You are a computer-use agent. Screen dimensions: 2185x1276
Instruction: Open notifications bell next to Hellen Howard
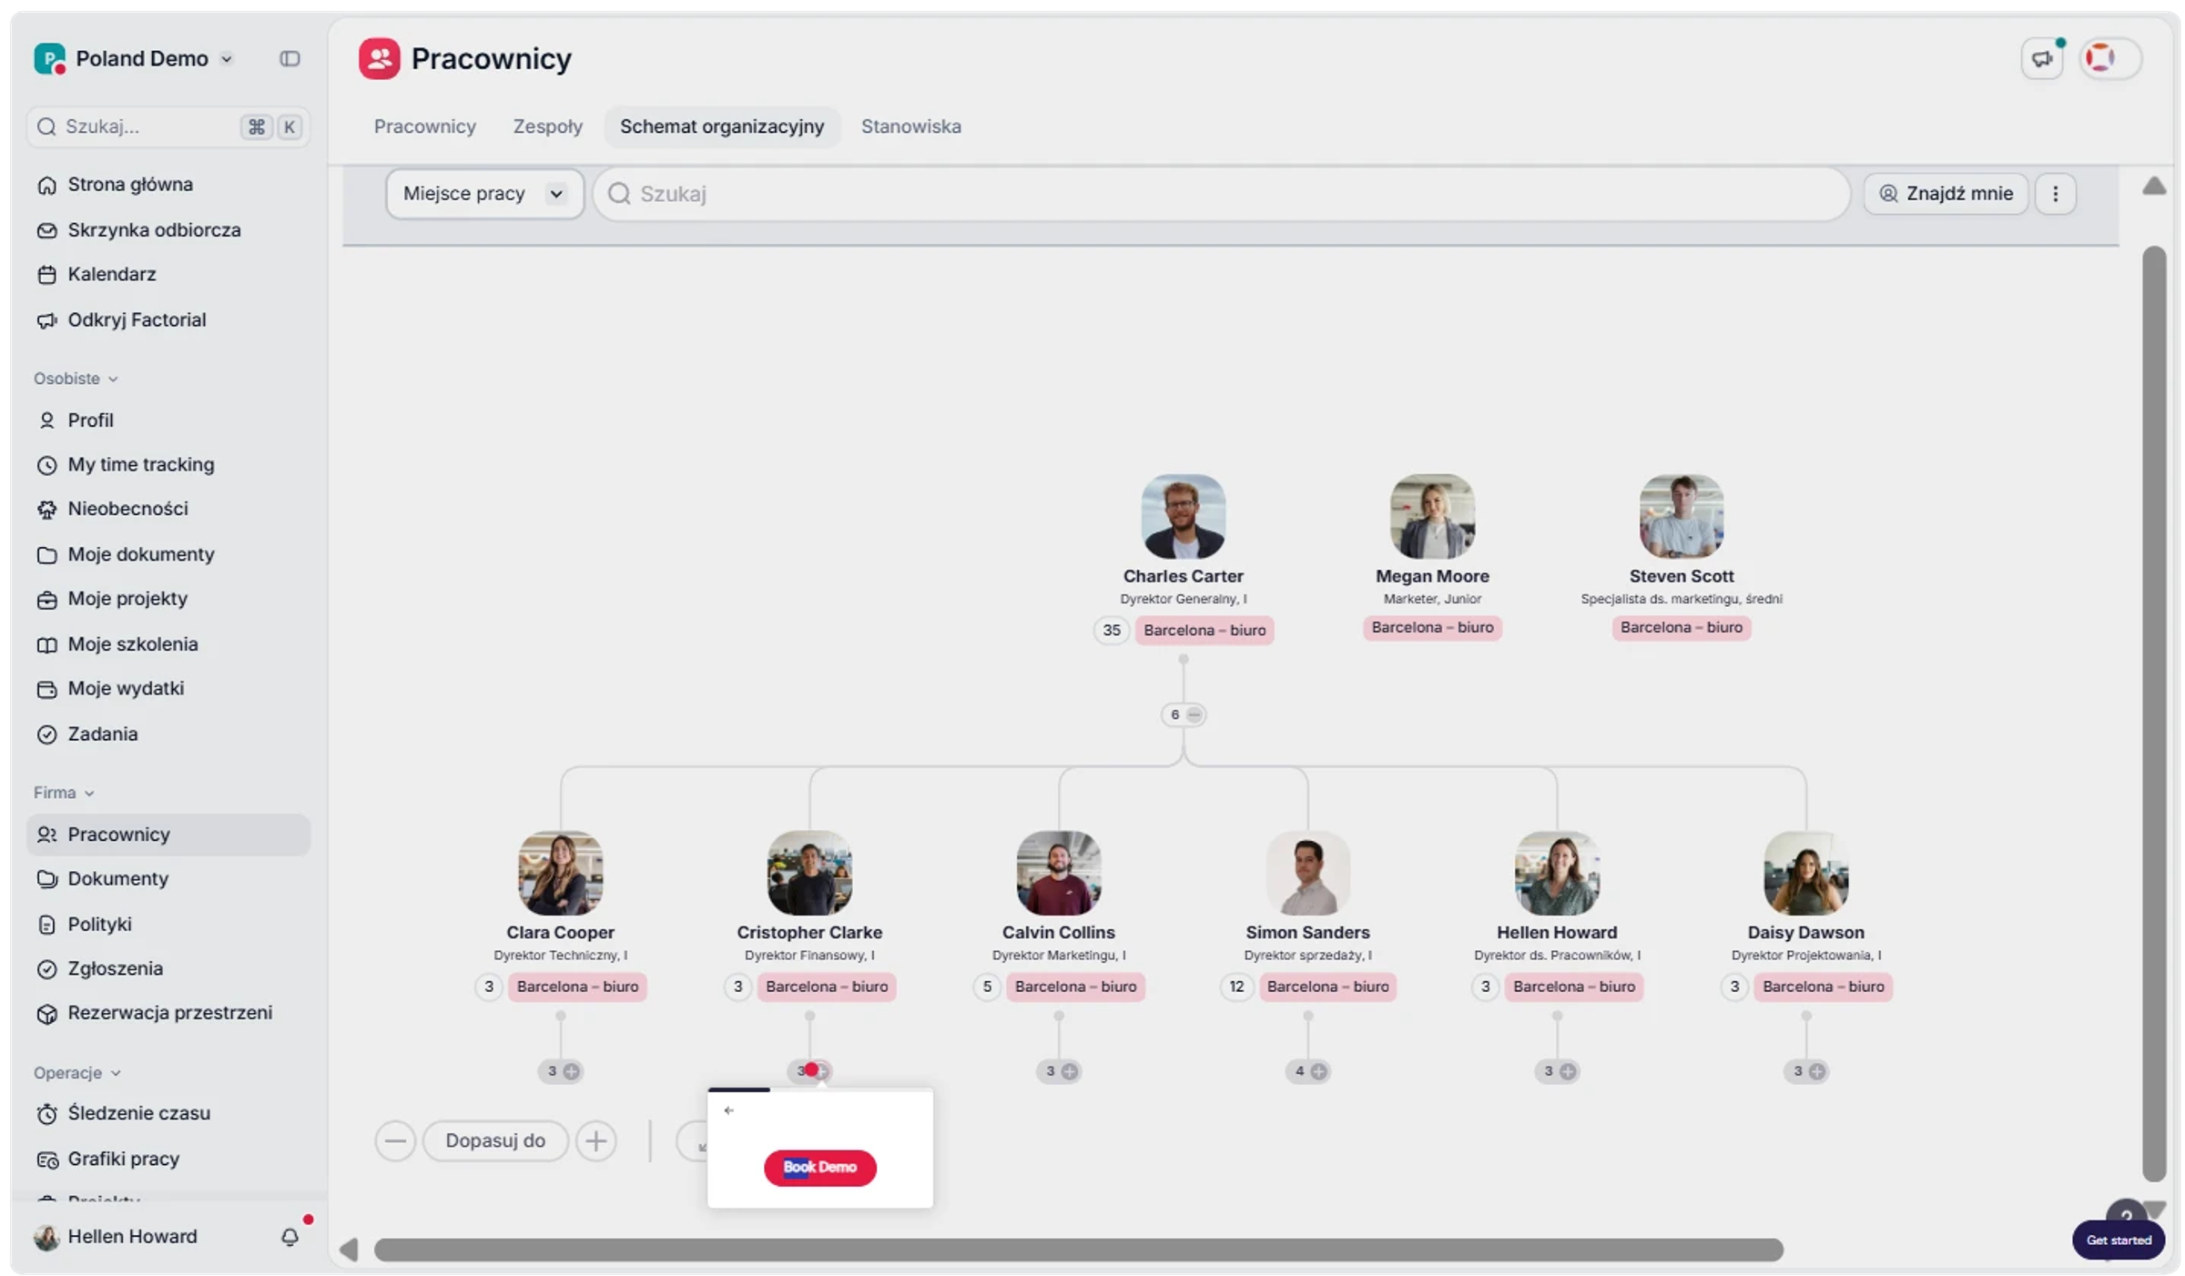tap(290, 1236)
